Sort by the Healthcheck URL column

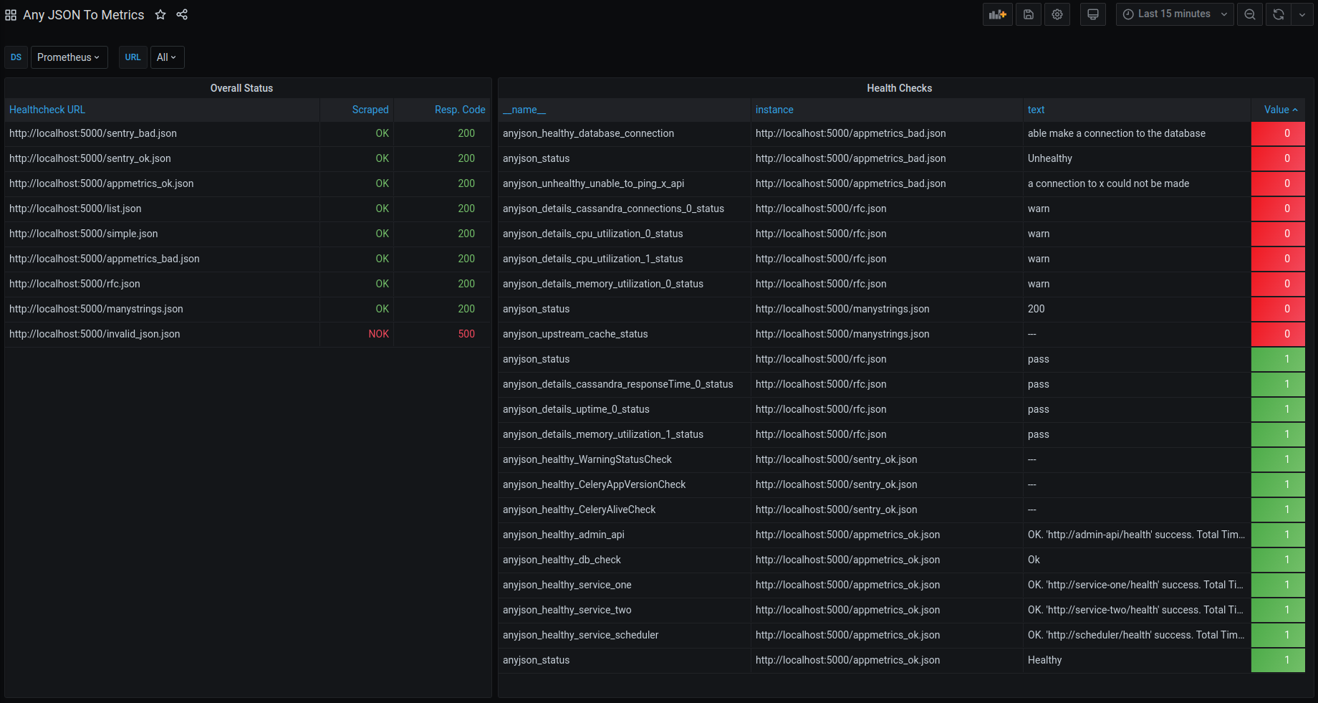coord(47,110)
